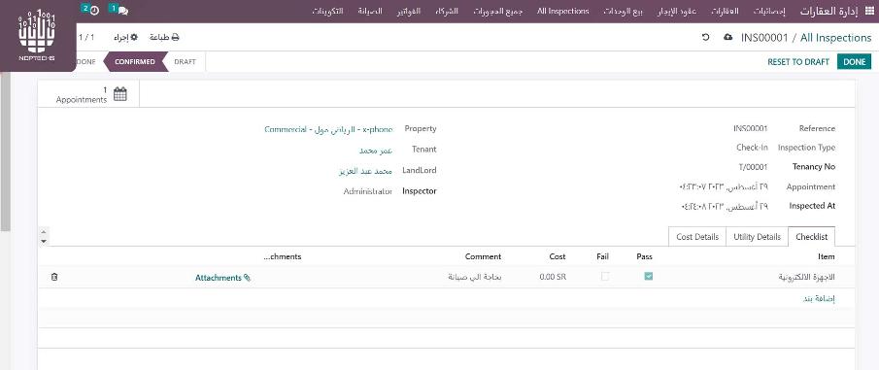The image size is (879, 370).
Task: Select the CONFIRMED status stage
Action: (x=135, y=62)
